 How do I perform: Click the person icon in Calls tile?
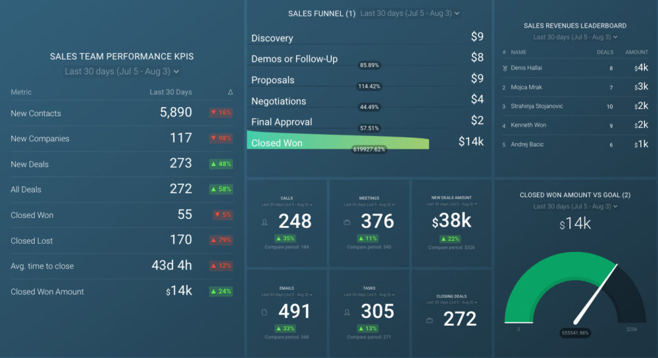pos(265,222)
